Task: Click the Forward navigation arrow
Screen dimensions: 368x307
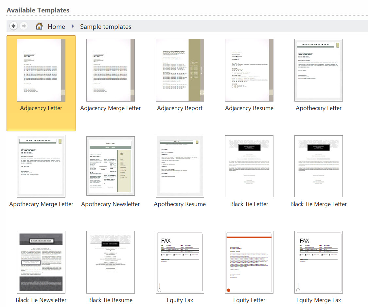Action: click(24, 26)
